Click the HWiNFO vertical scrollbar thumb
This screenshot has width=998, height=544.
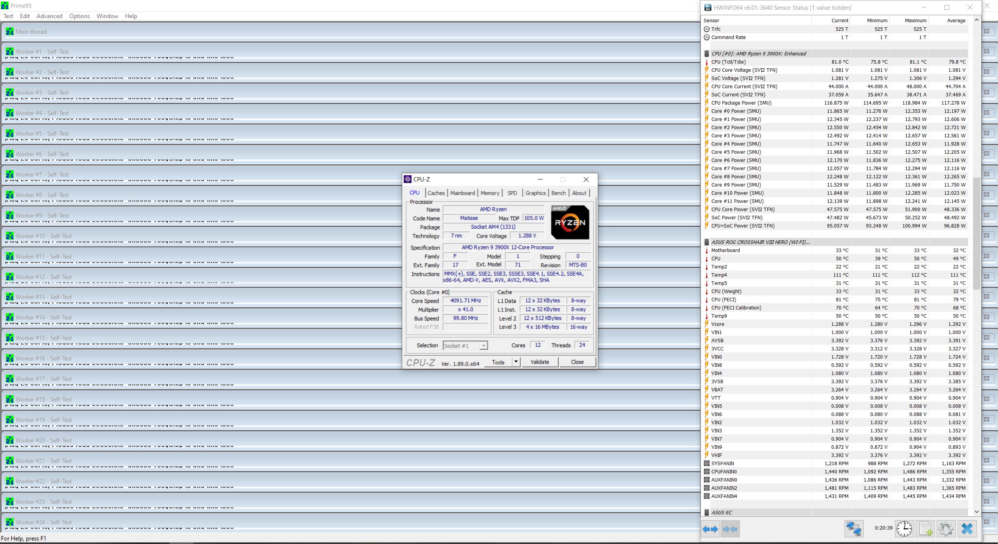[x=977, y=233]
